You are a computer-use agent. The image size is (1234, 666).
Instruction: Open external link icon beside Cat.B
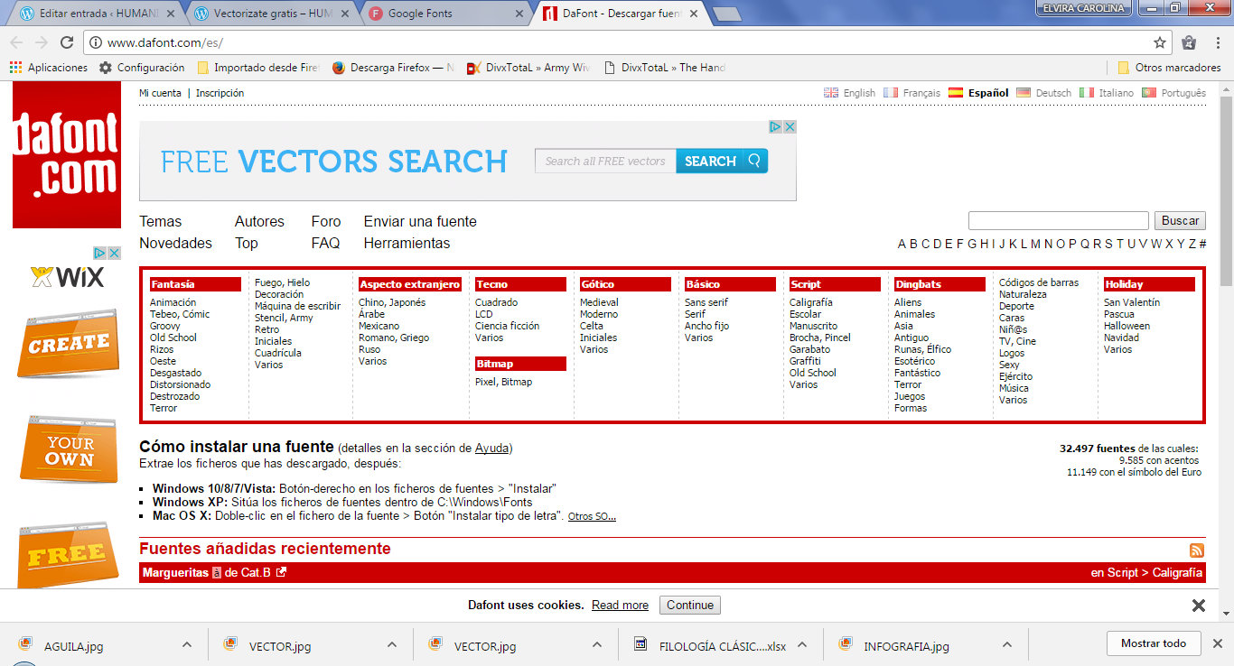pos(281,572)
